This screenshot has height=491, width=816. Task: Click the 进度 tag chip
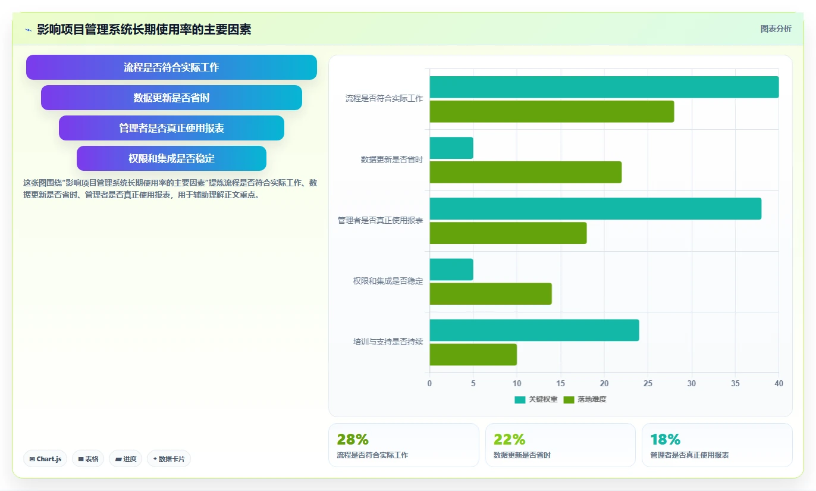pyautogui.click(x=125, y=459)
